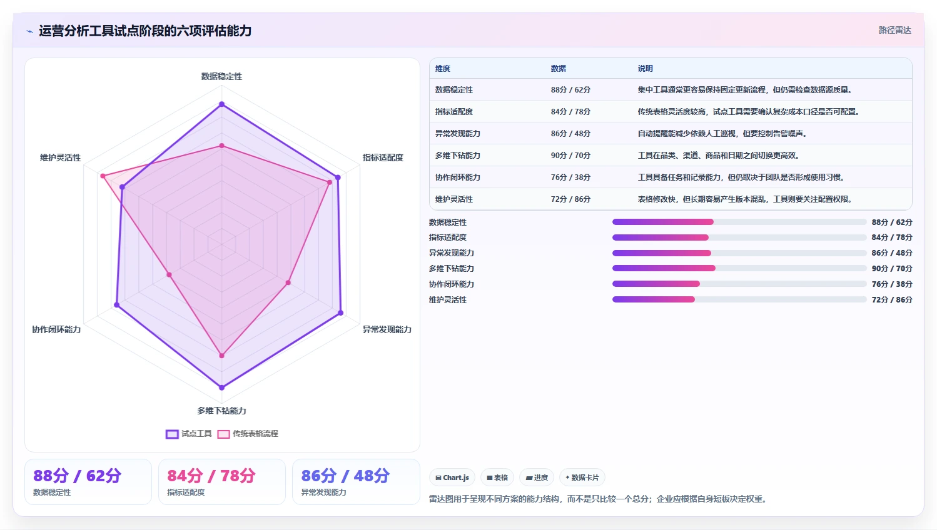This screenshot has width=937, height=530.
Task: Click the 维度 column header
Action: click(x=443, y=69)
